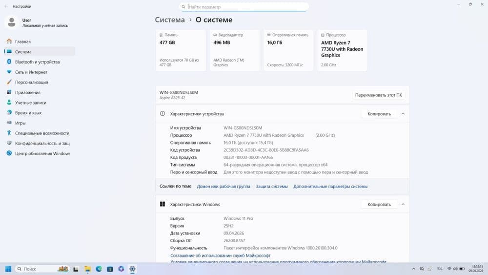The width and height of the screenshot is (488, 275).
Task: Collapse the Характеристики Windows section chevron
Action: click(x=403, y=204)
